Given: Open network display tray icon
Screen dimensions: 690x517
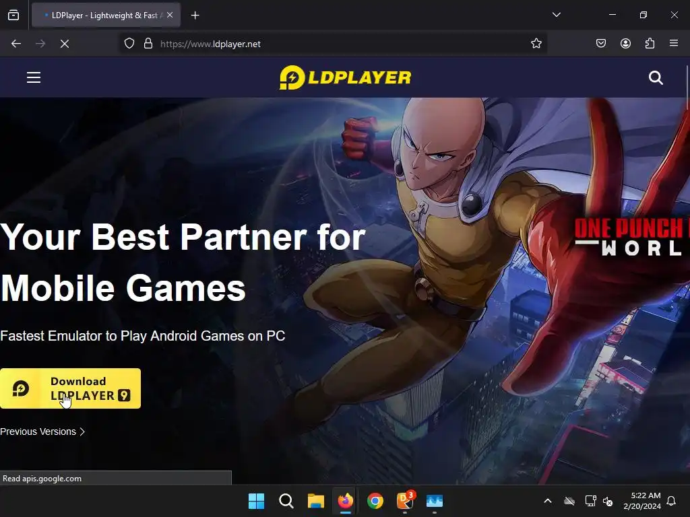Looking at the screenshot, I should [x=590, y=501].
